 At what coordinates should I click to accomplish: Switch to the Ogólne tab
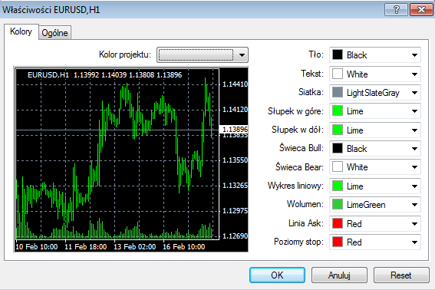tap(54, 33)
